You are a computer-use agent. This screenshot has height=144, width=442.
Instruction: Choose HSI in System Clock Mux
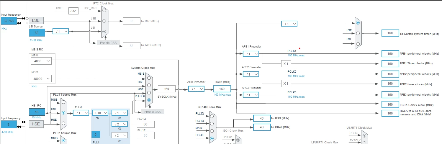149,85
